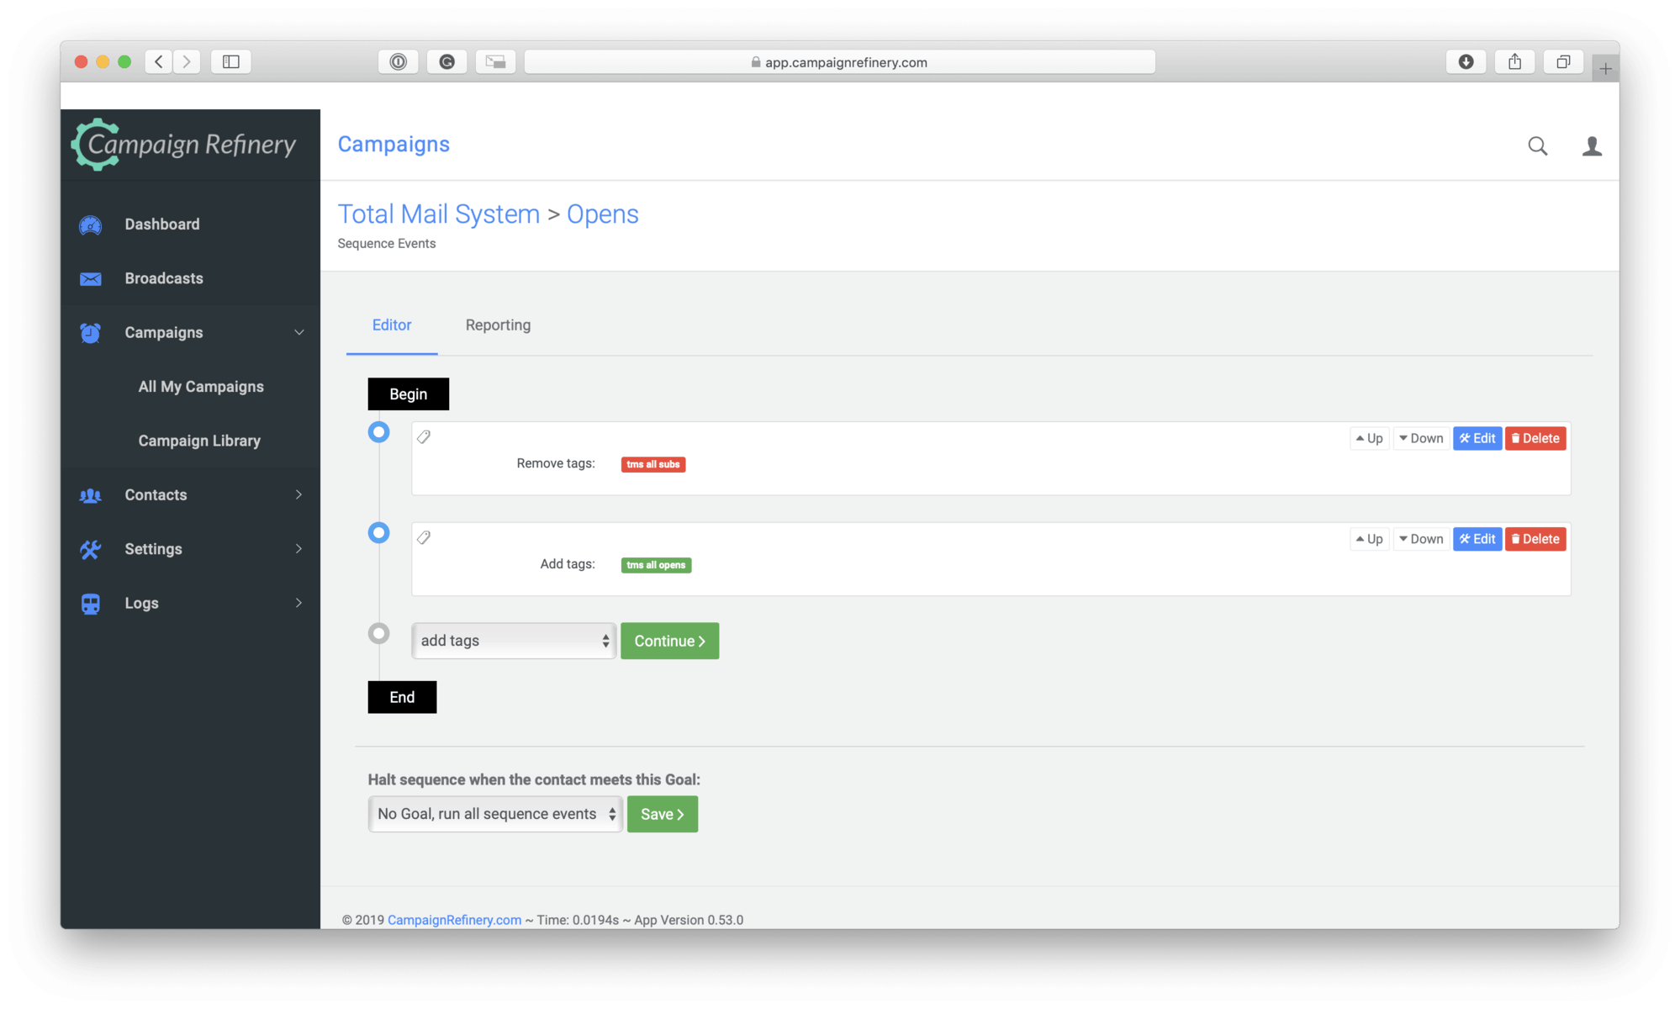Collapse the Campaigns sidebar chevron
The height and width of the screenshot is (1009, 1680).
click(298, 333)
